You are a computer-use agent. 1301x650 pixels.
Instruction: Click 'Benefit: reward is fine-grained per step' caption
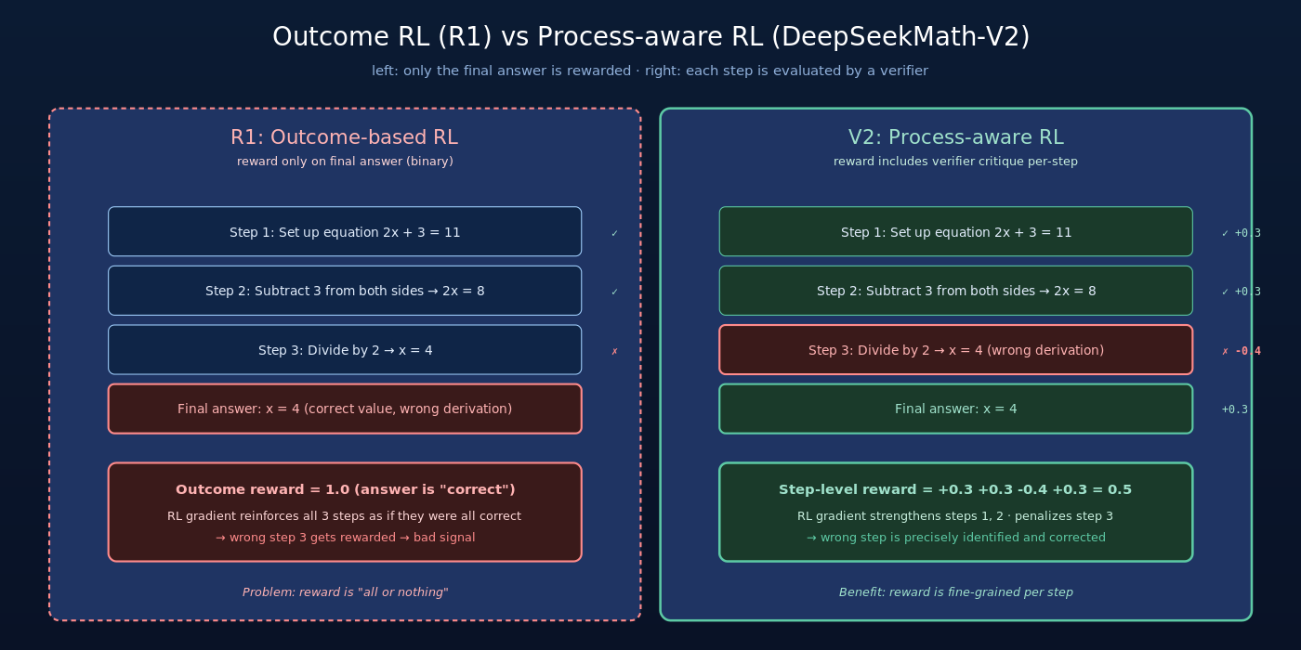(955, 592)
